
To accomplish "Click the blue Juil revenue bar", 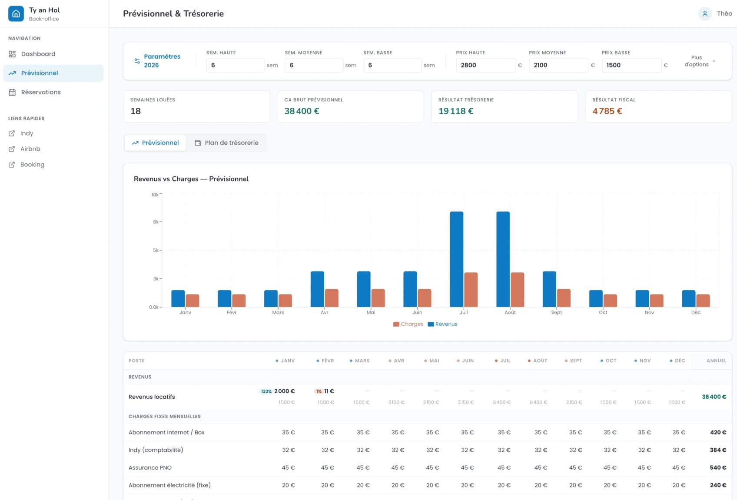I will click(456, 259).
